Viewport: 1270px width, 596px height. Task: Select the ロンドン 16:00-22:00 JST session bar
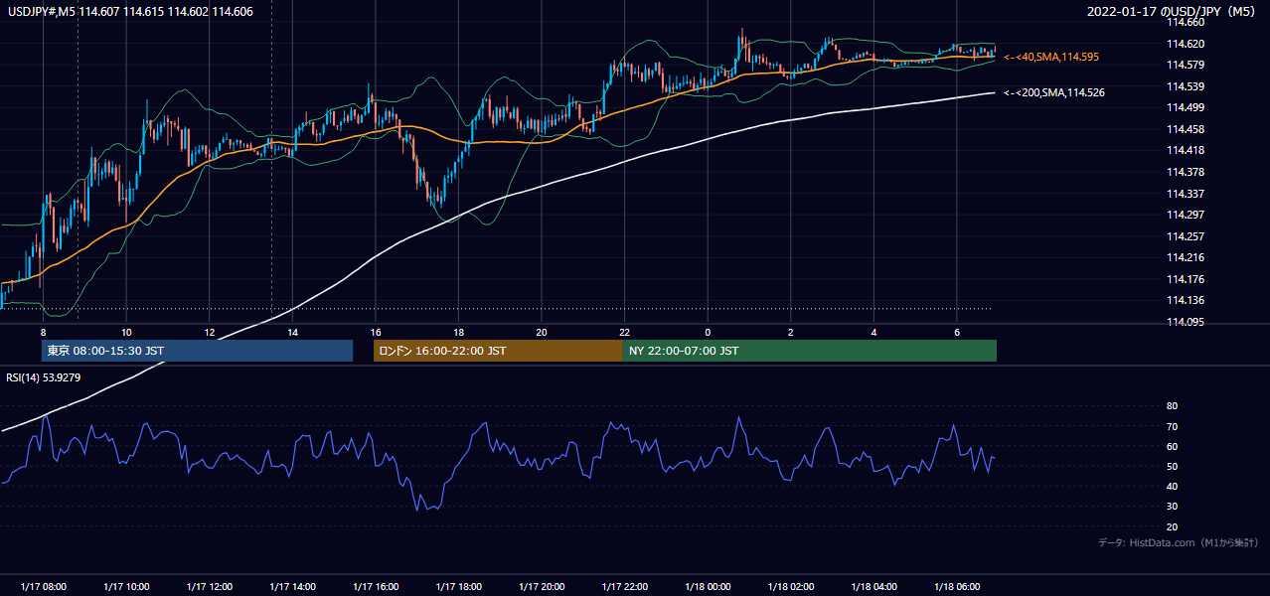click(x=498, y=351)
